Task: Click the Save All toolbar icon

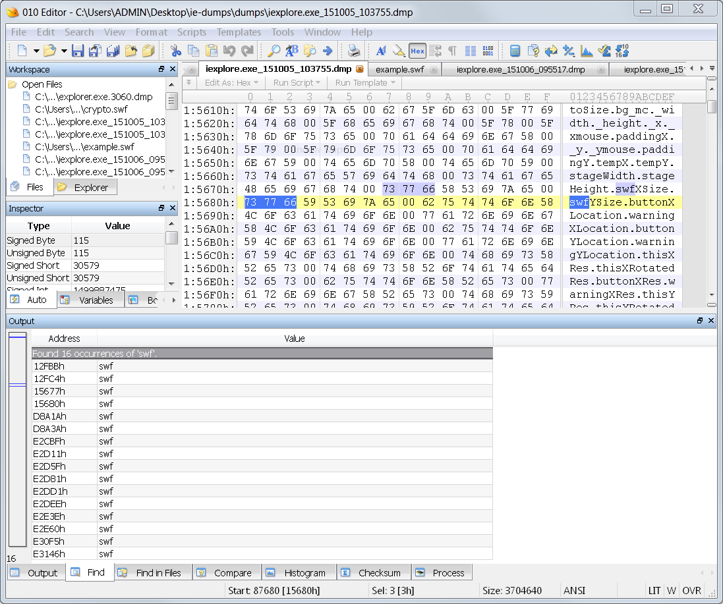Action: coord(113,51)
